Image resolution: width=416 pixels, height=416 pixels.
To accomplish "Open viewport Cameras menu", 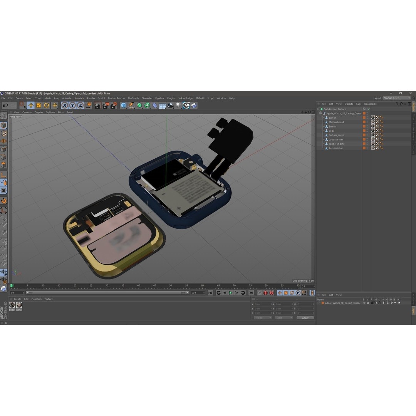I will (x=27, y=112).
